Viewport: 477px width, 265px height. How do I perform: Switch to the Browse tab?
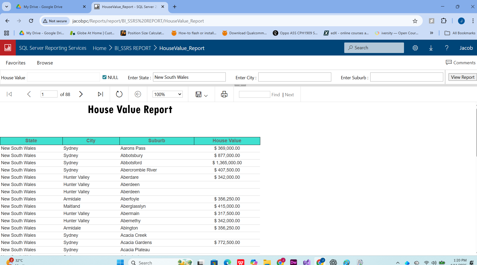pyautogui.click(x=45, y=63)
